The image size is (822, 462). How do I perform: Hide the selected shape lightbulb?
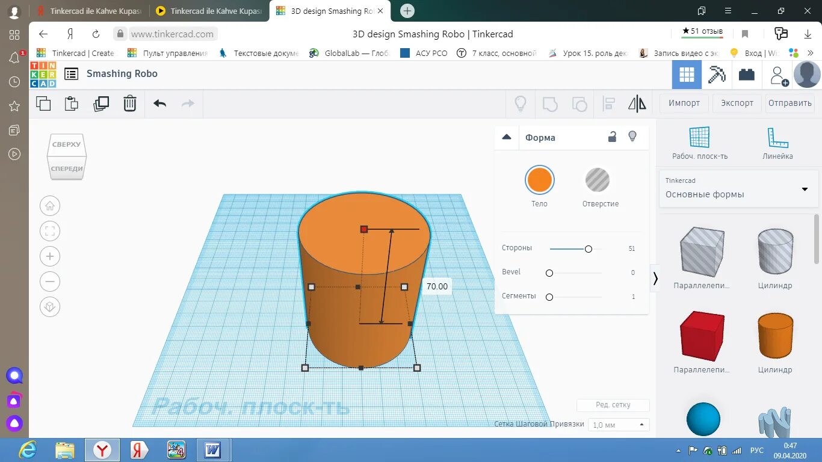pos(632,137)
